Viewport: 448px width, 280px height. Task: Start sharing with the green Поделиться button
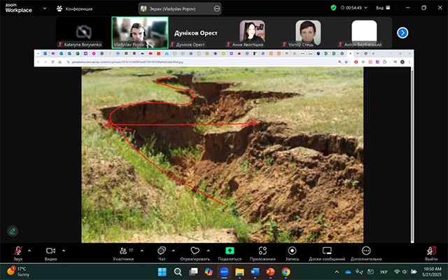tap(229, 251)
